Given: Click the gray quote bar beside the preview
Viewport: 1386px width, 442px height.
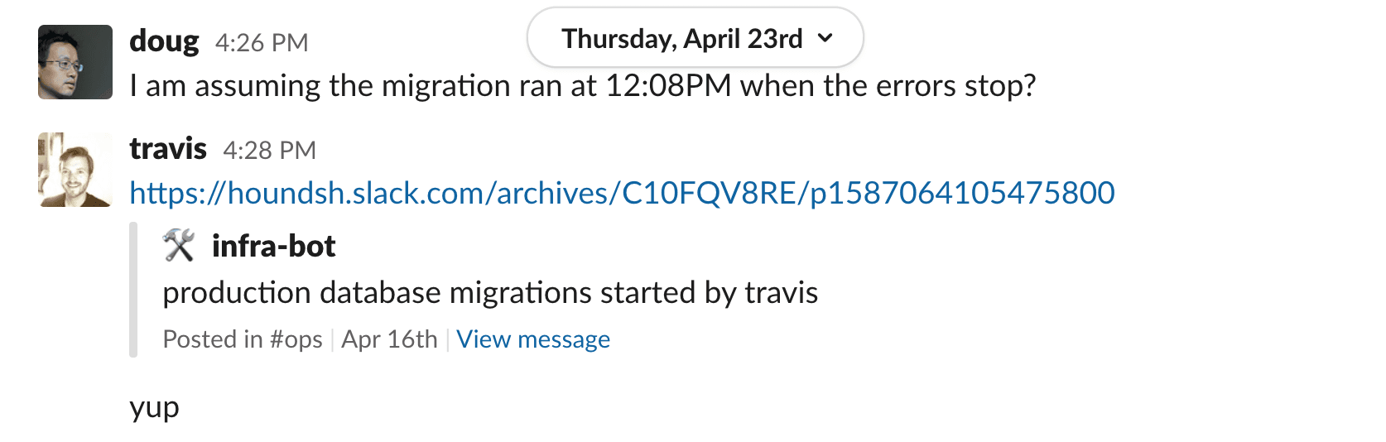Looking at the screenshot, I should (x=133, y=290).
